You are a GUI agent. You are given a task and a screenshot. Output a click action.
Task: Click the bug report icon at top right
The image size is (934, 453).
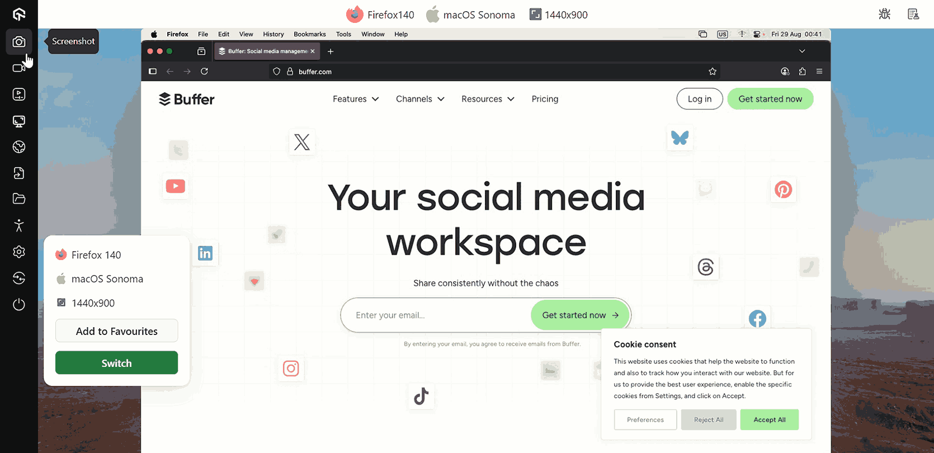point(885,14)
